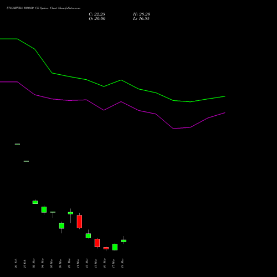Select the 16 Mar date label
This screenshot has width=277, height=277.
point(105,263)
